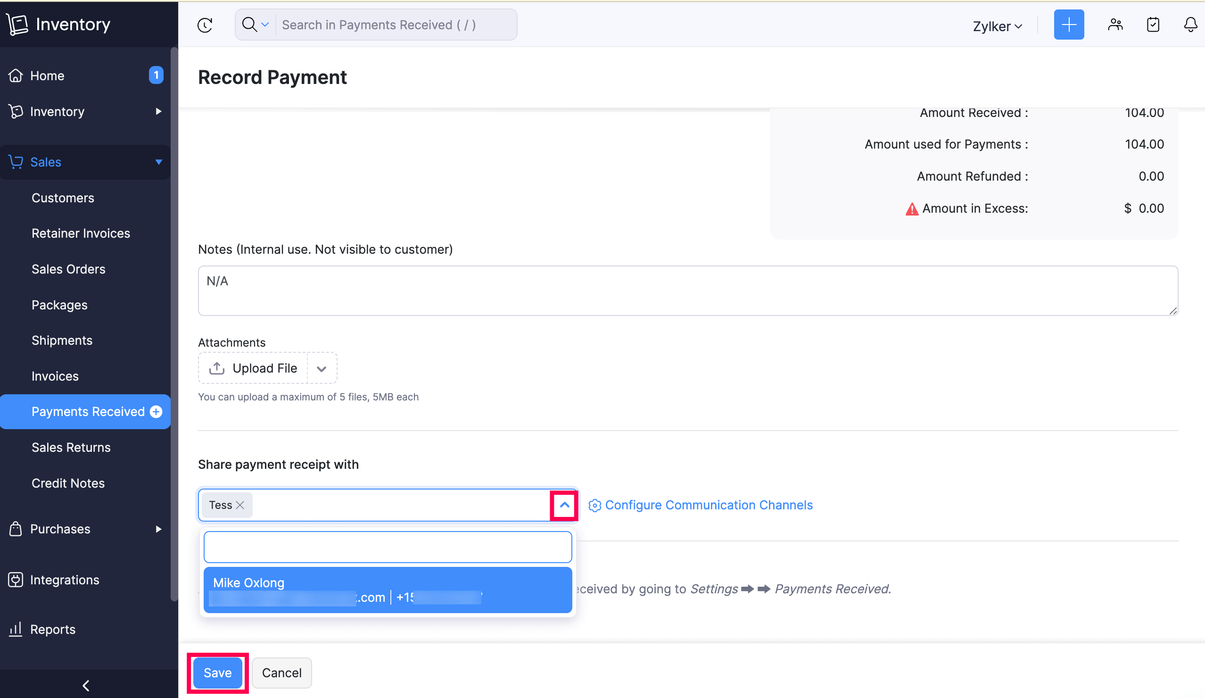1205x698 pixels.
Task: Select Mike Oxlong from the recipient list
Action: tap(388, 590)
